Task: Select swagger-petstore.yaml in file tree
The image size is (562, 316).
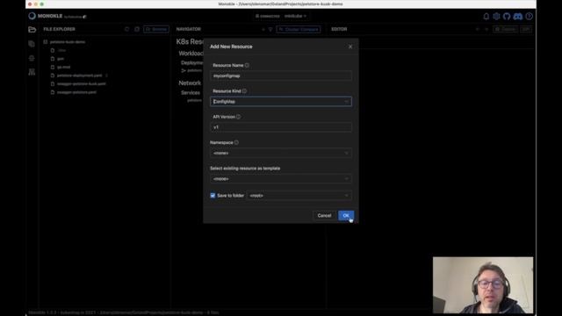Action: 76,92
